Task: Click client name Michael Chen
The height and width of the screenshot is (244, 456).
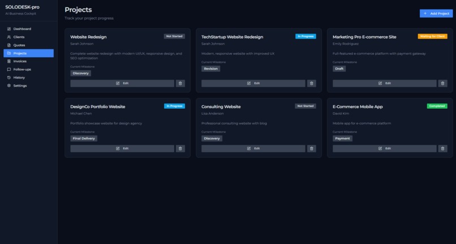Action: pos(81,114)
